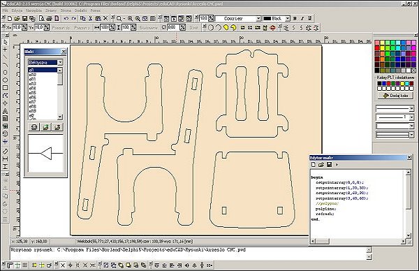Open the double-line style dropdown on right panel
Screen dimensions: 419x271
click(412, 135)
